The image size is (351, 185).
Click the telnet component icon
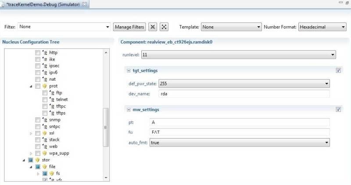52,100
